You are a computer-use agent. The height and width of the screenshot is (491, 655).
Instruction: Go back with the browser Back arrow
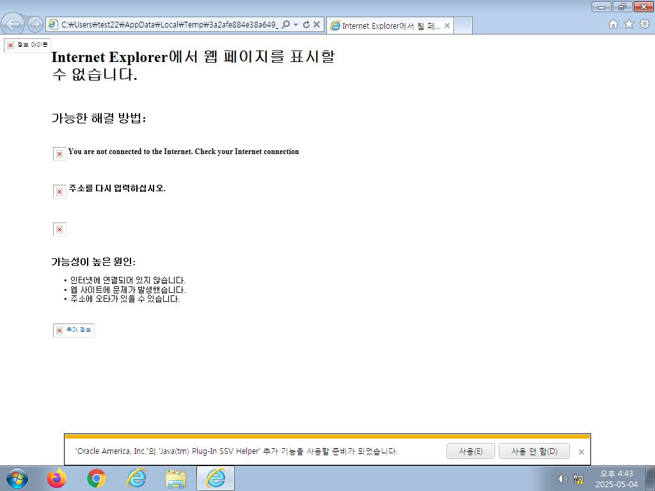[x=13, y=24]
